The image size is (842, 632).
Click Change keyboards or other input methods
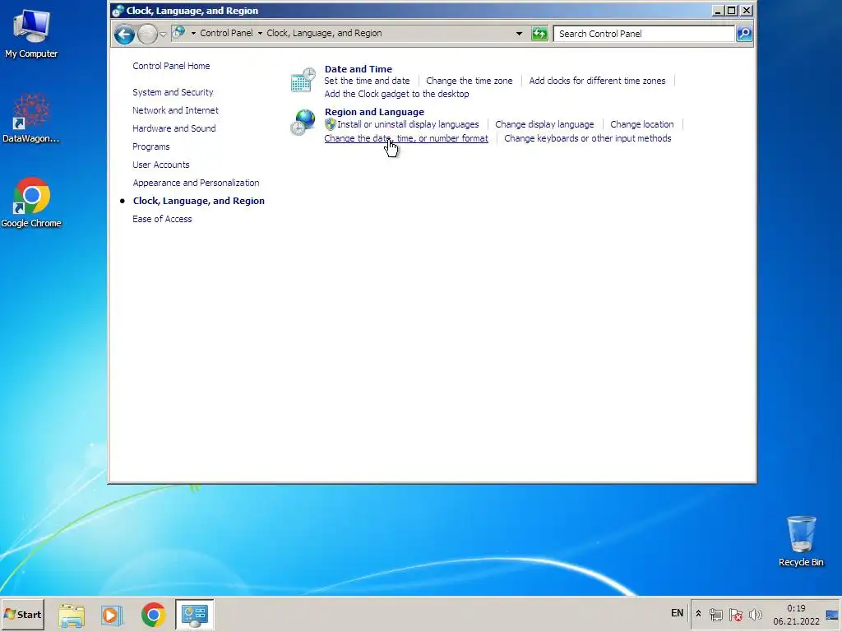(587, 138)
